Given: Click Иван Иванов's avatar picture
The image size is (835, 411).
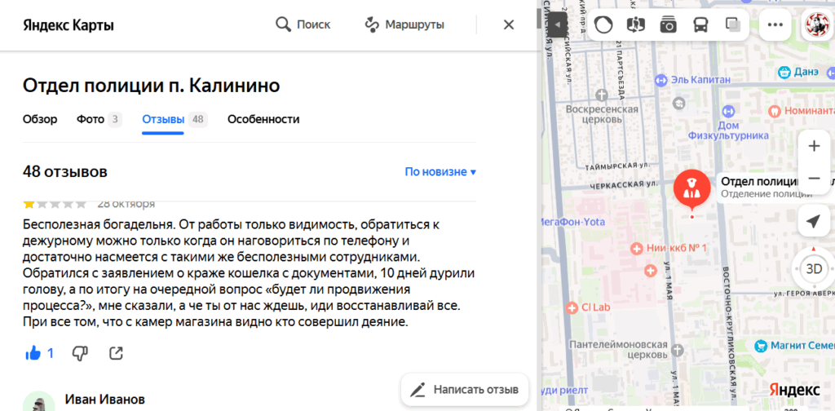Looking at the screenshot, I should [39, 401].
